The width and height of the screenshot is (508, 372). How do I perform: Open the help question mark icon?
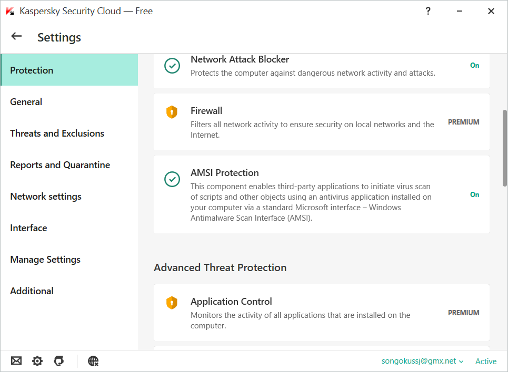[428, 11]
